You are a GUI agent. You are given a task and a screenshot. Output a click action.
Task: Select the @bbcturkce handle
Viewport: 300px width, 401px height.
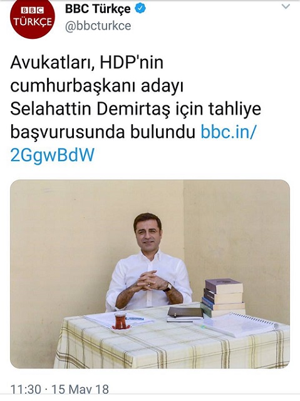(98, 26)
